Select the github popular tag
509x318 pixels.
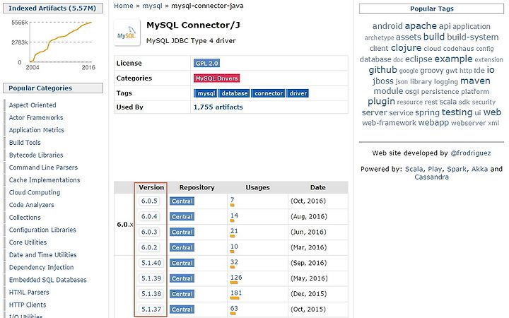click(x=382, y=70)
